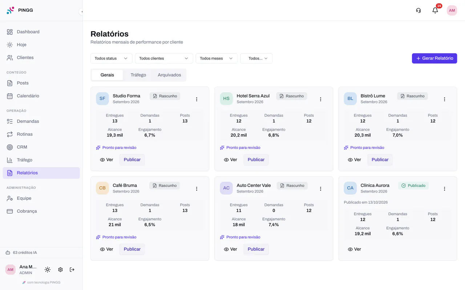View the Hotel Serra Azul report
Image resolution: width=465 pixels, height=290 pixels.
pyautogui.click(x=230, y=160)
